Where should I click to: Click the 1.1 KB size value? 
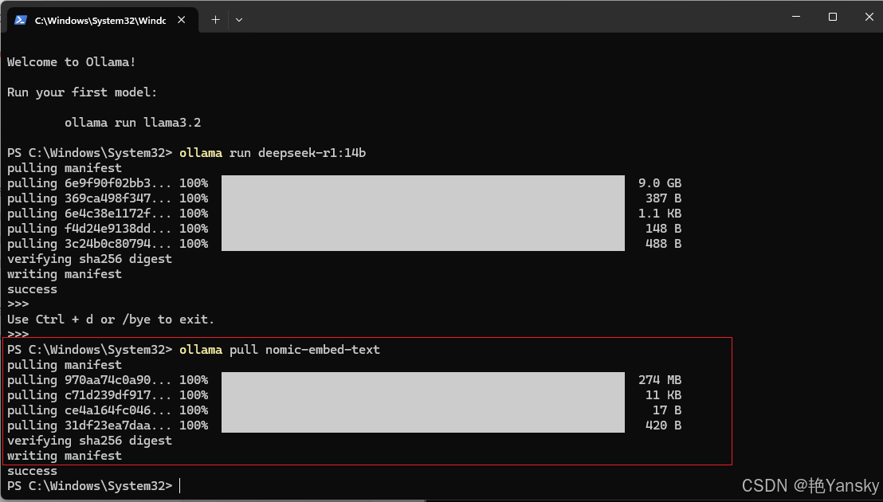point(660,214)
